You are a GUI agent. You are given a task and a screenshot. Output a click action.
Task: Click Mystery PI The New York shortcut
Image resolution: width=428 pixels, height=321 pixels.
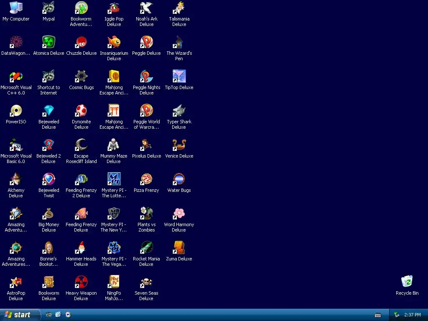point(114,213)
